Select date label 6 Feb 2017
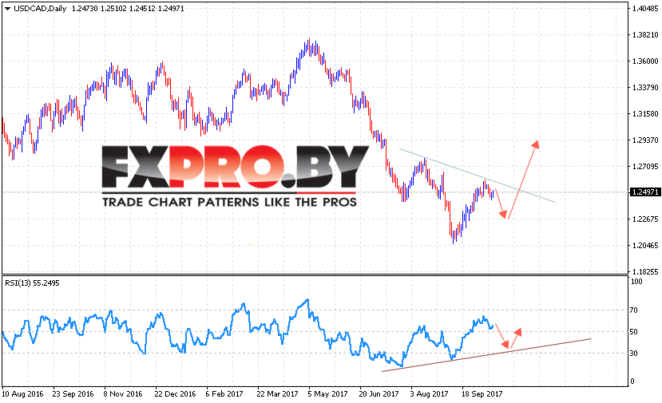The image size is (662, 403). point(224,393)
